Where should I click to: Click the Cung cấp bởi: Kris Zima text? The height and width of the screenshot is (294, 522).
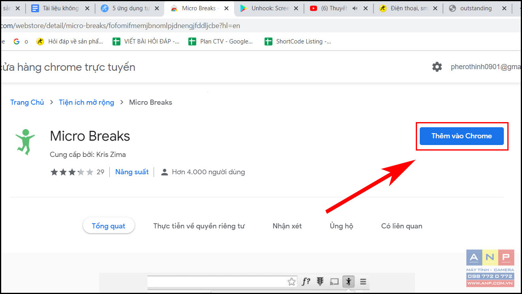pyautogui.click(x=88, y=155)
